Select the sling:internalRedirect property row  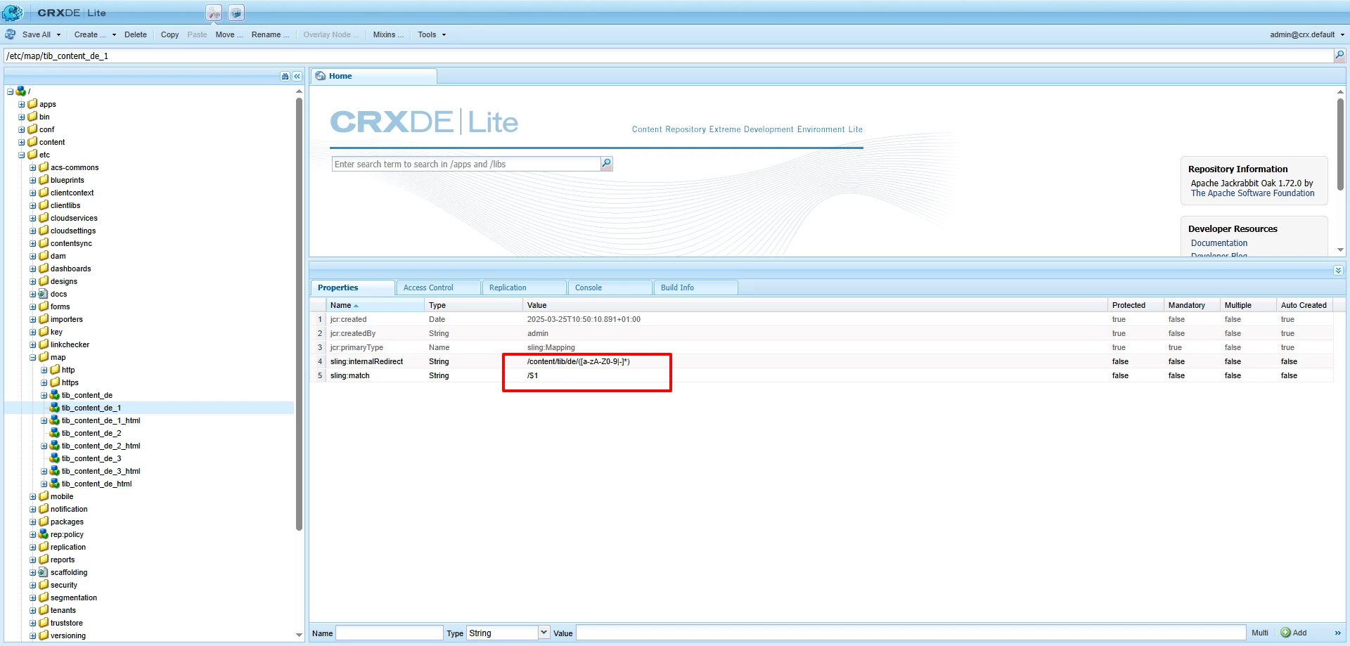coord(821,361)
